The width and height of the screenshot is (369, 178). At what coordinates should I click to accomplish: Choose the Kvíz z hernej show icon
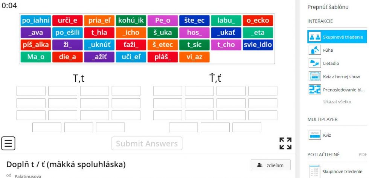point(315,76)
